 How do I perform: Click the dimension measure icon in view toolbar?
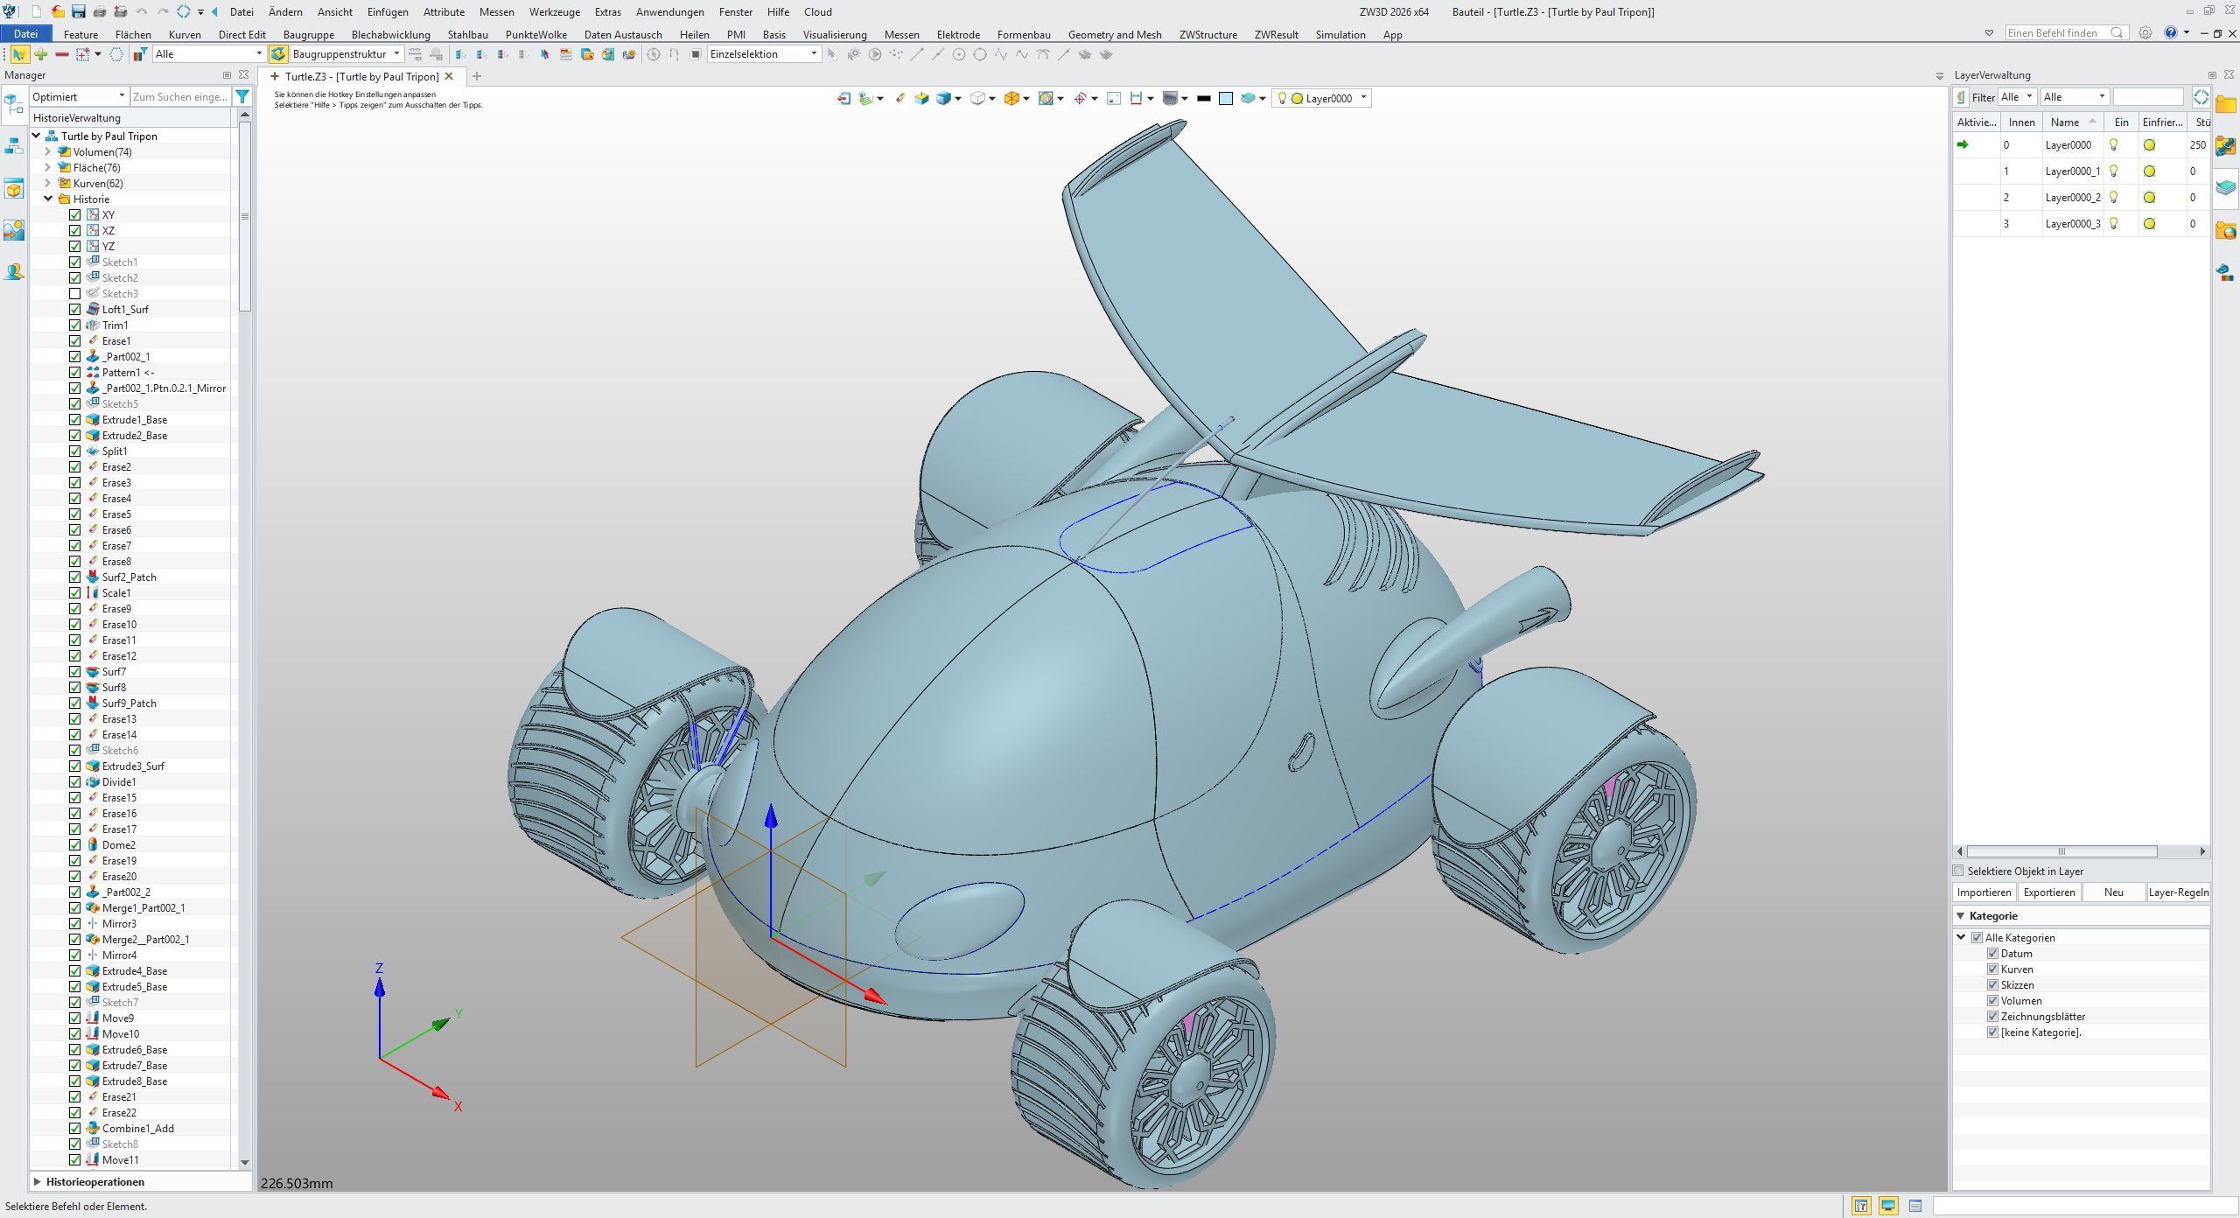1136,98
